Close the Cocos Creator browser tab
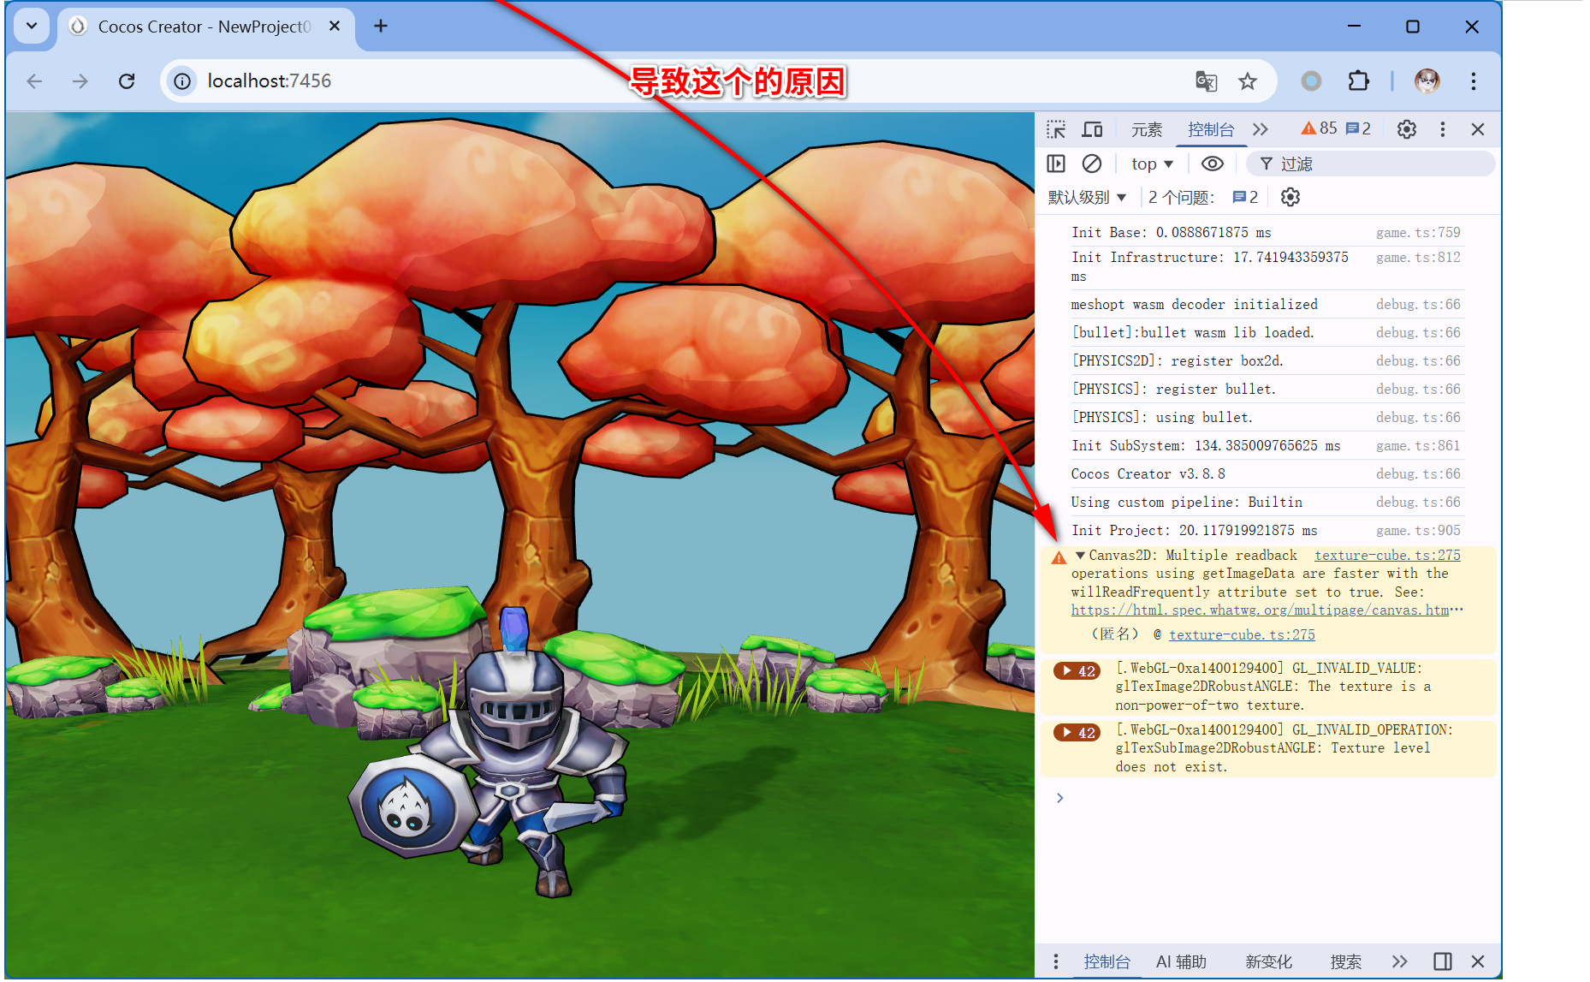 click(335, 27)
